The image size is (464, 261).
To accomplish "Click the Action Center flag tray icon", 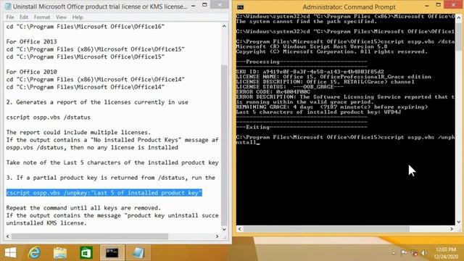I will pos(404,253).
